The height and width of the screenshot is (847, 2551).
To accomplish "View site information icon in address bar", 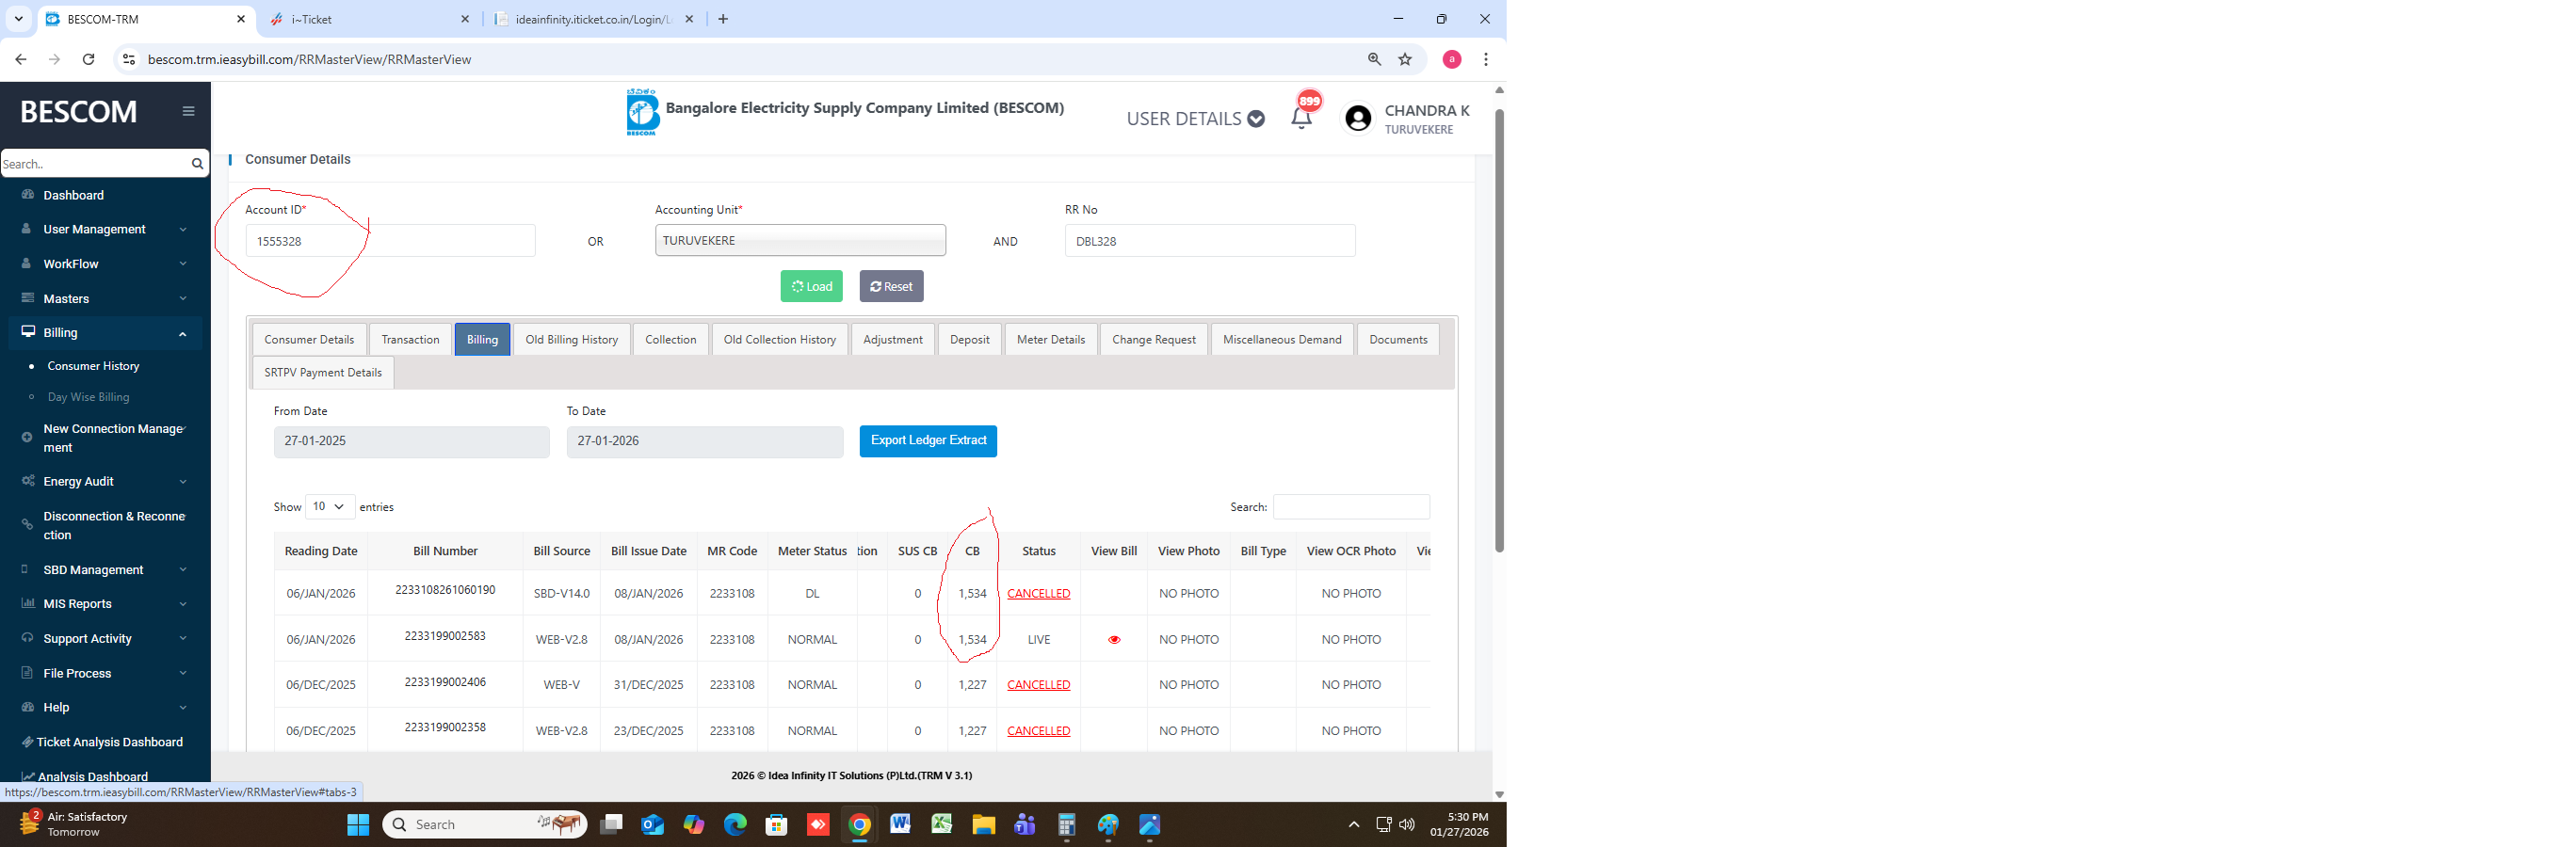I will 129,59.
